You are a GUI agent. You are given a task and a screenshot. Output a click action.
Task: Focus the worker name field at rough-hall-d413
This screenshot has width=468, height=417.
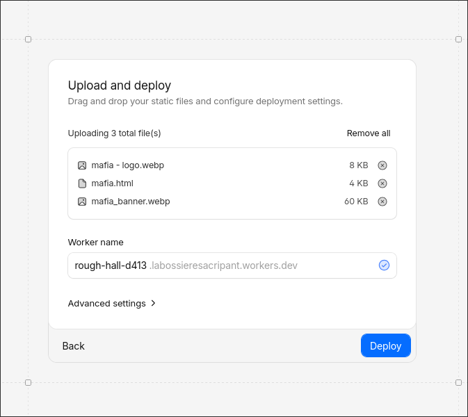tap(111, 265)
